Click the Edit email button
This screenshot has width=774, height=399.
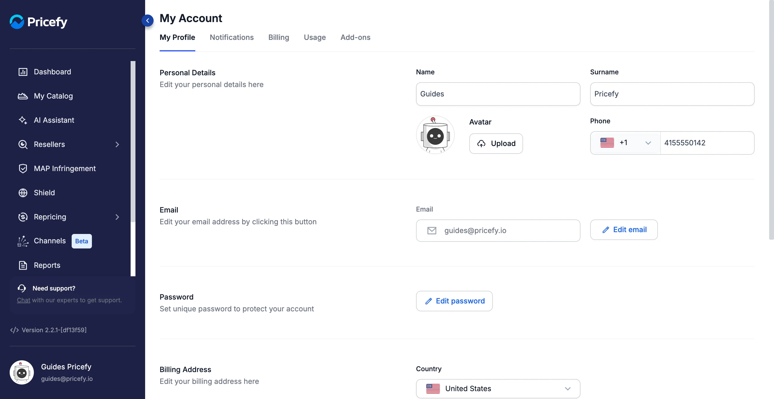[x=624, y=230]
